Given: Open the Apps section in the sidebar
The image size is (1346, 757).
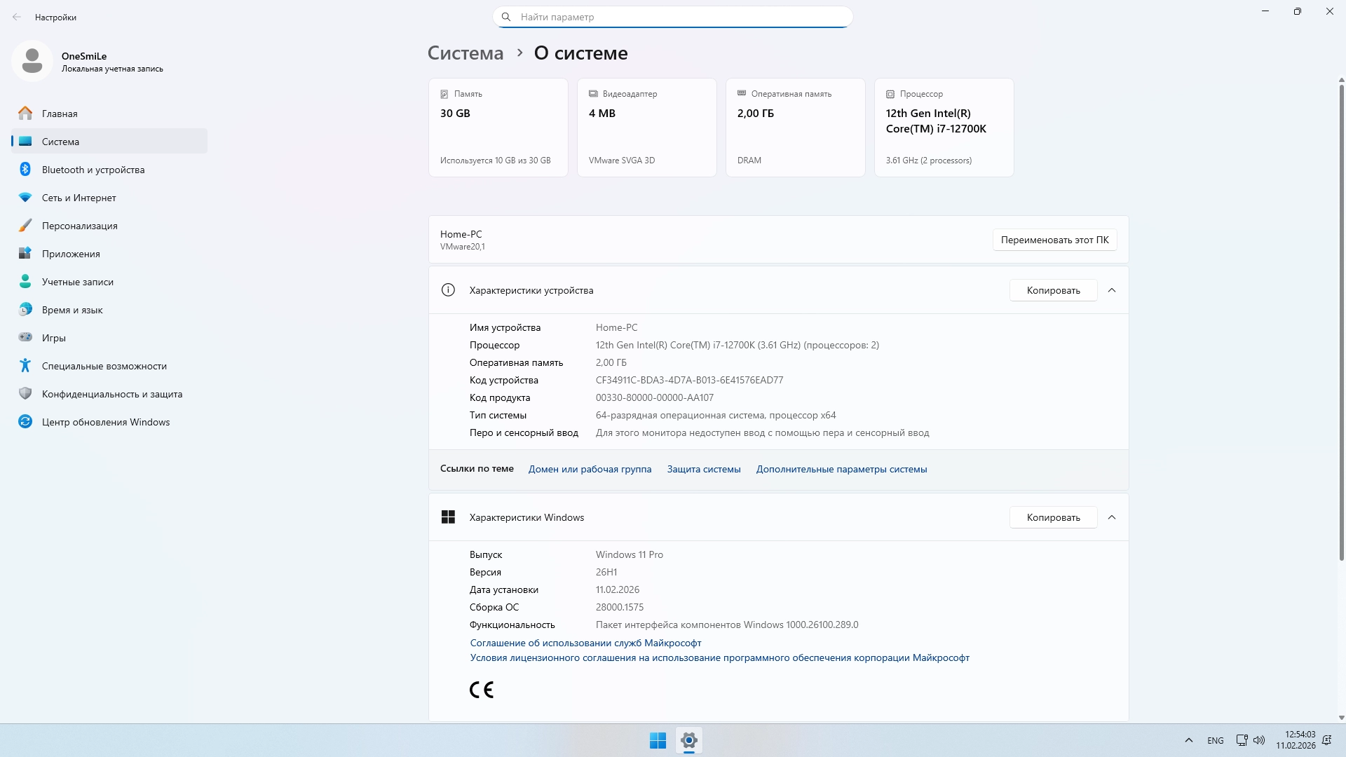Looking at the screenshot, I should (x=71, y=254).
